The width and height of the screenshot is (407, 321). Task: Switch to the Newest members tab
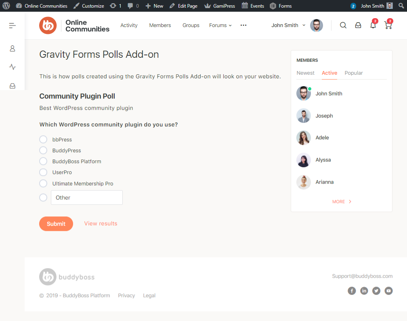[306, 73]
